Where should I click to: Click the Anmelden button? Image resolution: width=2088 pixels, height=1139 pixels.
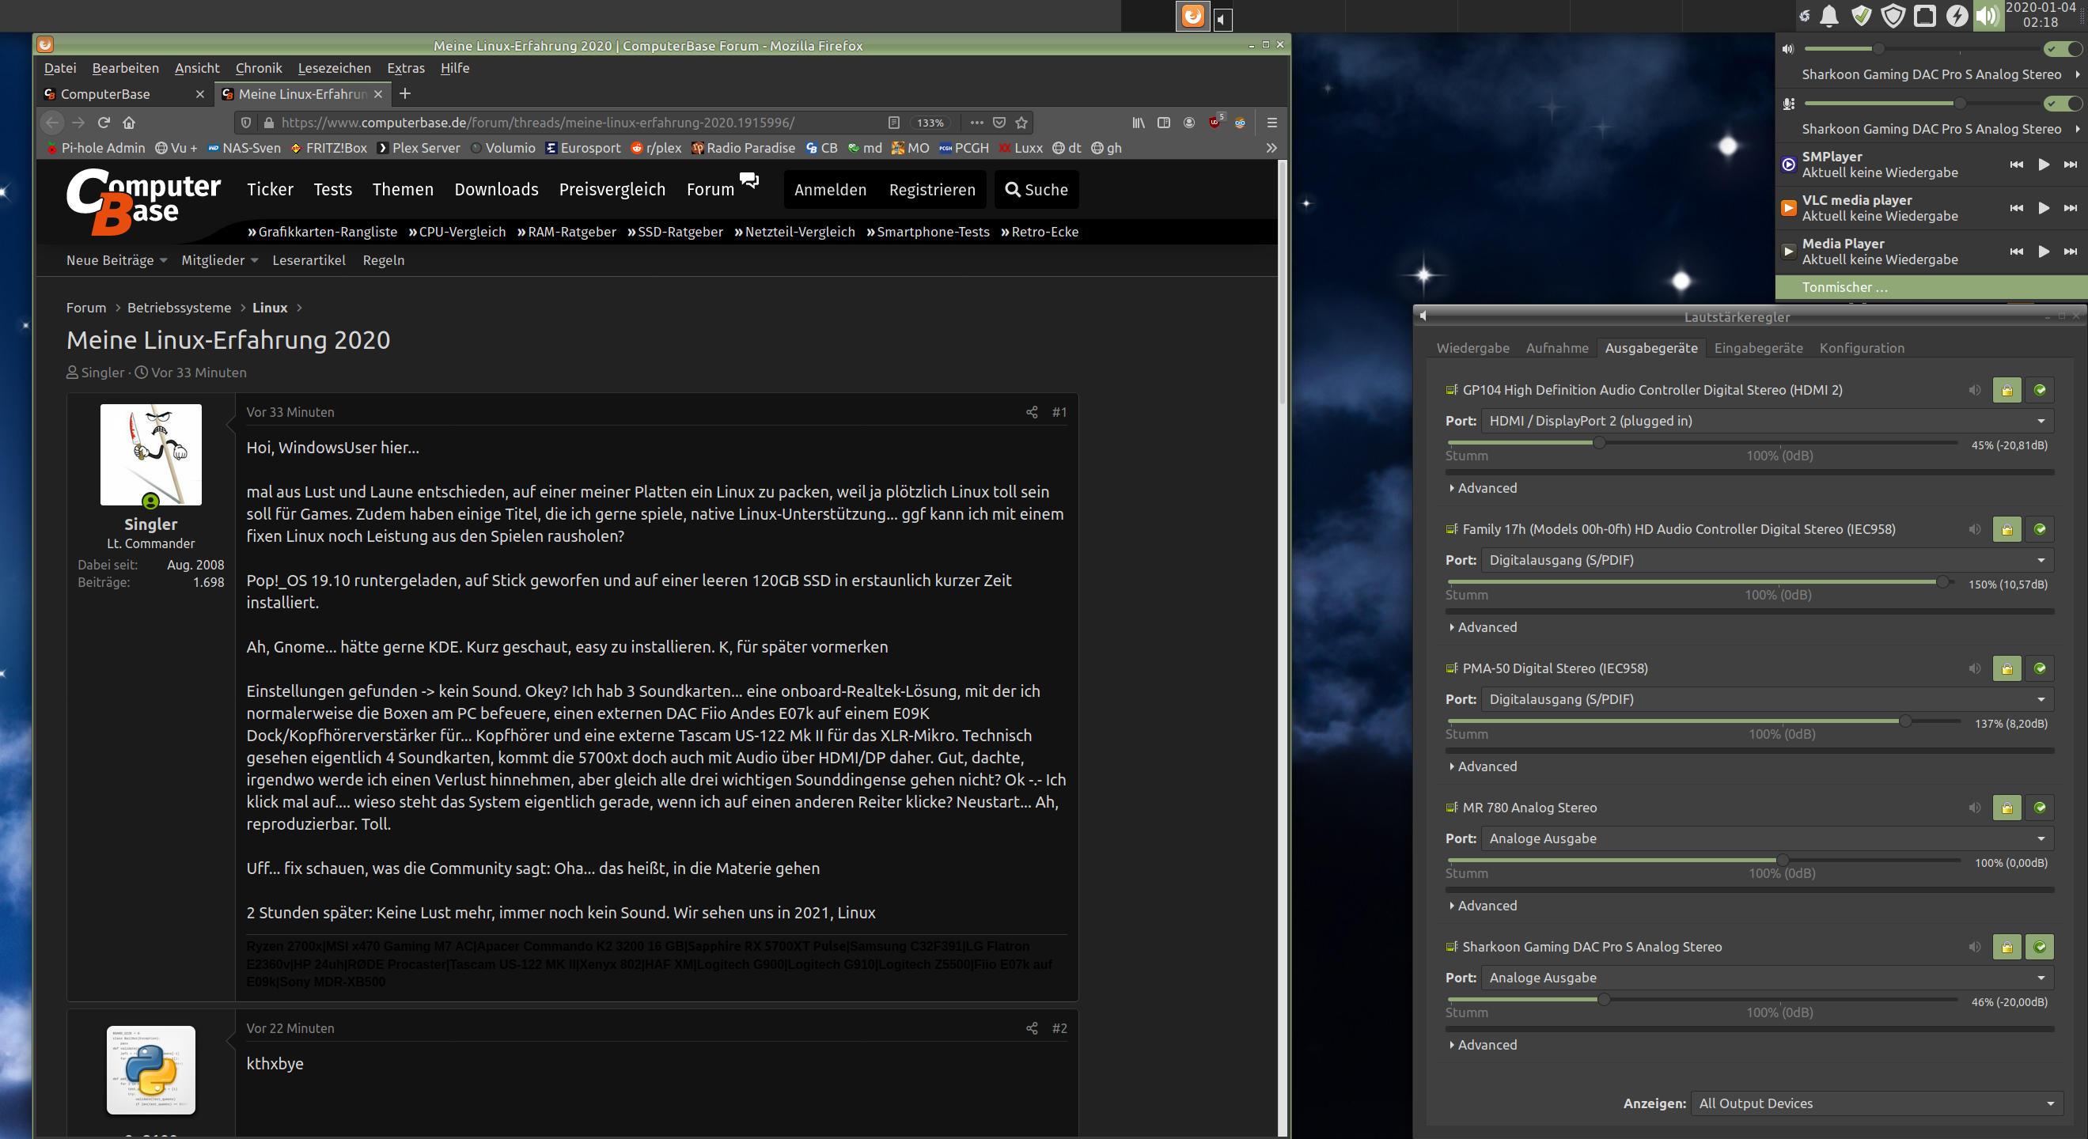[830, 190]
